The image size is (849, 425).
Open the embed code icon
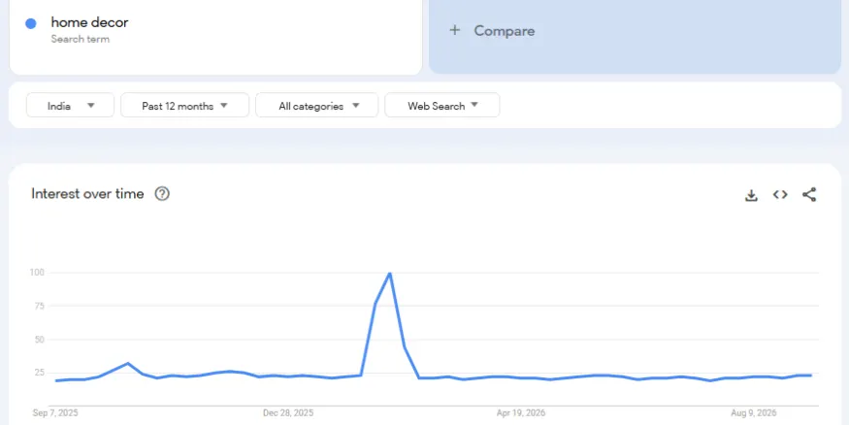point(780,194)
